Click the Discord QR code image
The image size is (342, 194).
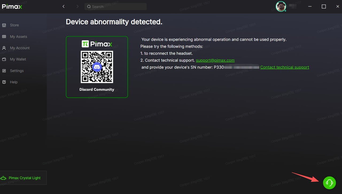(x=97, y=67)
